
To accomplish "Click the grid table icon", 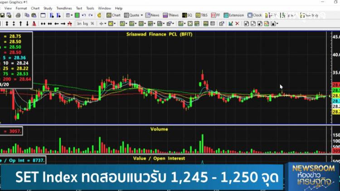I will (213, 24).
